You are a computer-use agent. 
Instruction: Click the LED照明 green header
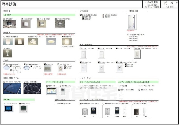[39, 15]
